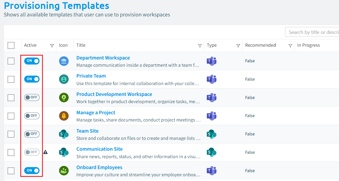
Task: Toggle the Communication Site active switch
Action: click(32, 152)
